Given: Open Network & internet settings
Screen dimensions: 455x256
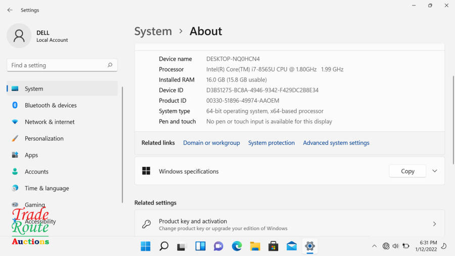Looking at the screenshot, I should tap(50, 122).
